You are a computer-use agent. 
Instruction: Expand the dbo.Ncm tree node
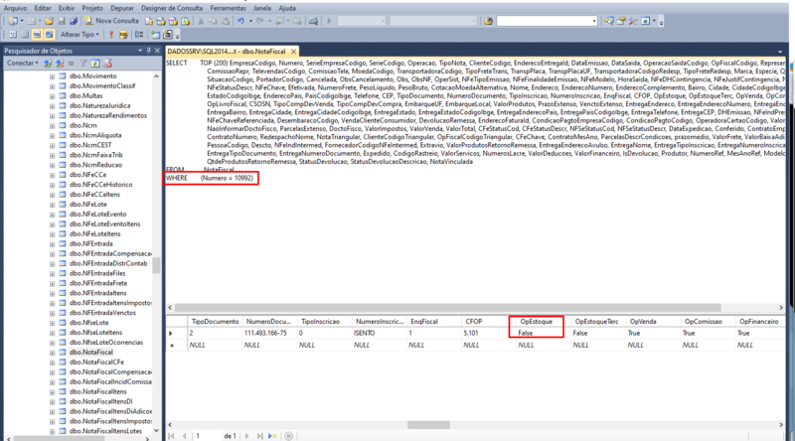pyautogui.click(x=53, y=126)
